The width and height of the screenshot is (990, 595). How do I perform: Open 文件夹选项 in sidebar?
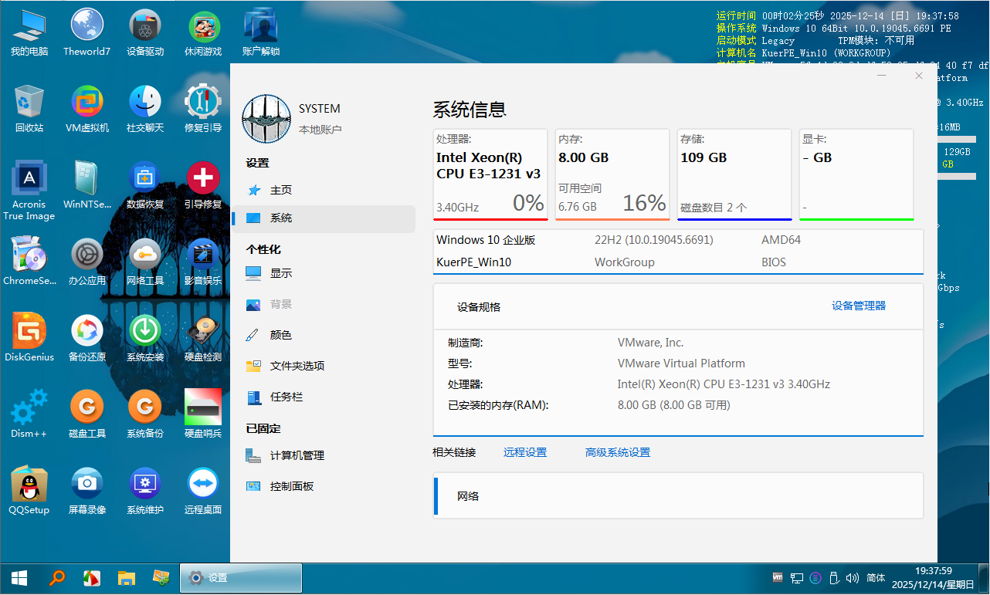(x=297, y=366)
